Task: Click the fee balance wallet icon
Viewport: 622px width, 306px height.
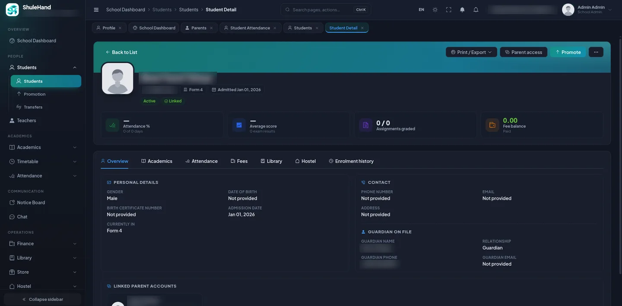Action: point(492,125)
